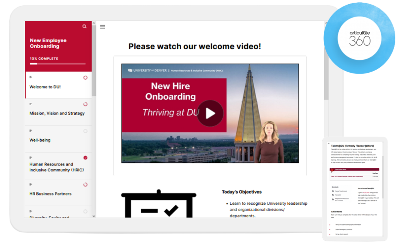
Task: Open Mission, Vision and Strategy lesson
Action: [58, 112]
